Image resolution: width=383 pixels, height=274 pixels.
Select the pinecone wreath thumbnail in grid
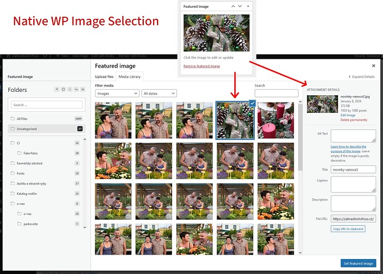(235, 120)
